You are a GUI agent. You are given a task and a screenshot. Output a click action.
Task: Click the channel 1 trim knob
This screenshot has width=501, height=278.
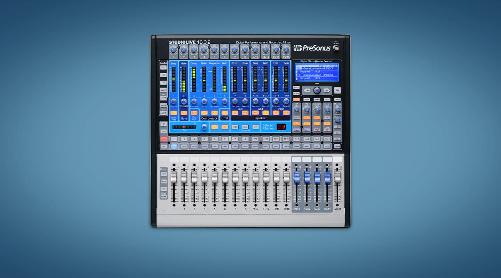point(174,50)
